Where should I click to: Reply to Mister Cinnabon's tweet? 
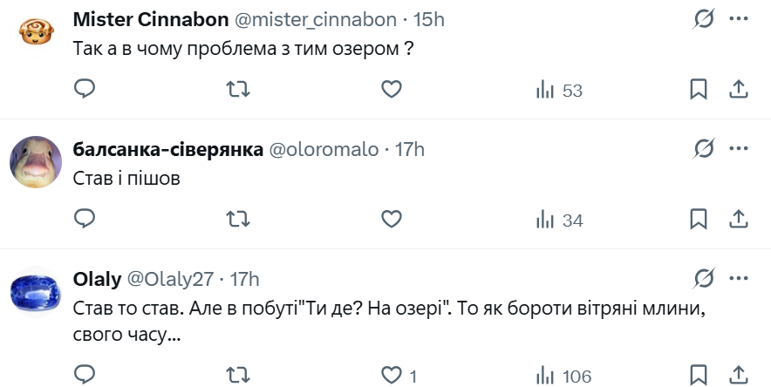pos(85,89)
